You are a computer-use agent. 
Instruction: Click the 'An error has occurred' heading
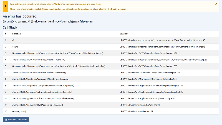coord(20,16)
